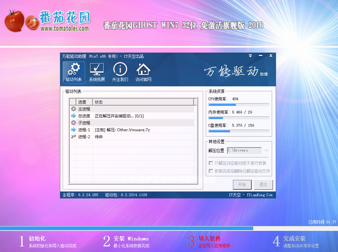Click the 解压位置 path input field
The image size is (338, 252).
click(244, 150)
